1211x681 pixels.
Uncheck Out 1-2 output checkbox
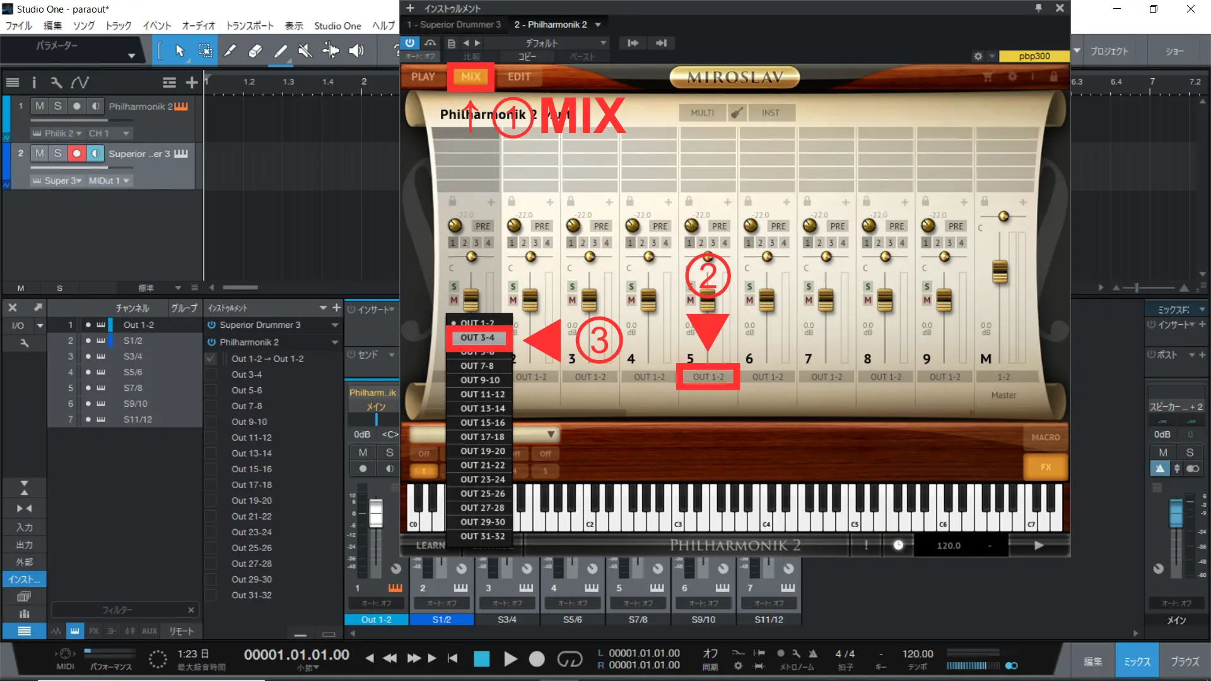(211, 359)
